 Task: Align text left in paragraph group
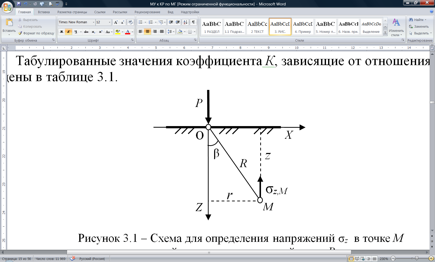click(x=140, y=32)
